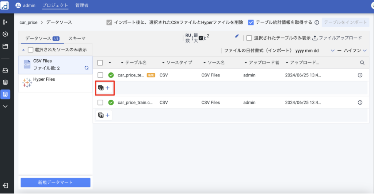Click the file upload arrow icon
The height and width of the screenshot is (194, 374).
coord(315,38)
